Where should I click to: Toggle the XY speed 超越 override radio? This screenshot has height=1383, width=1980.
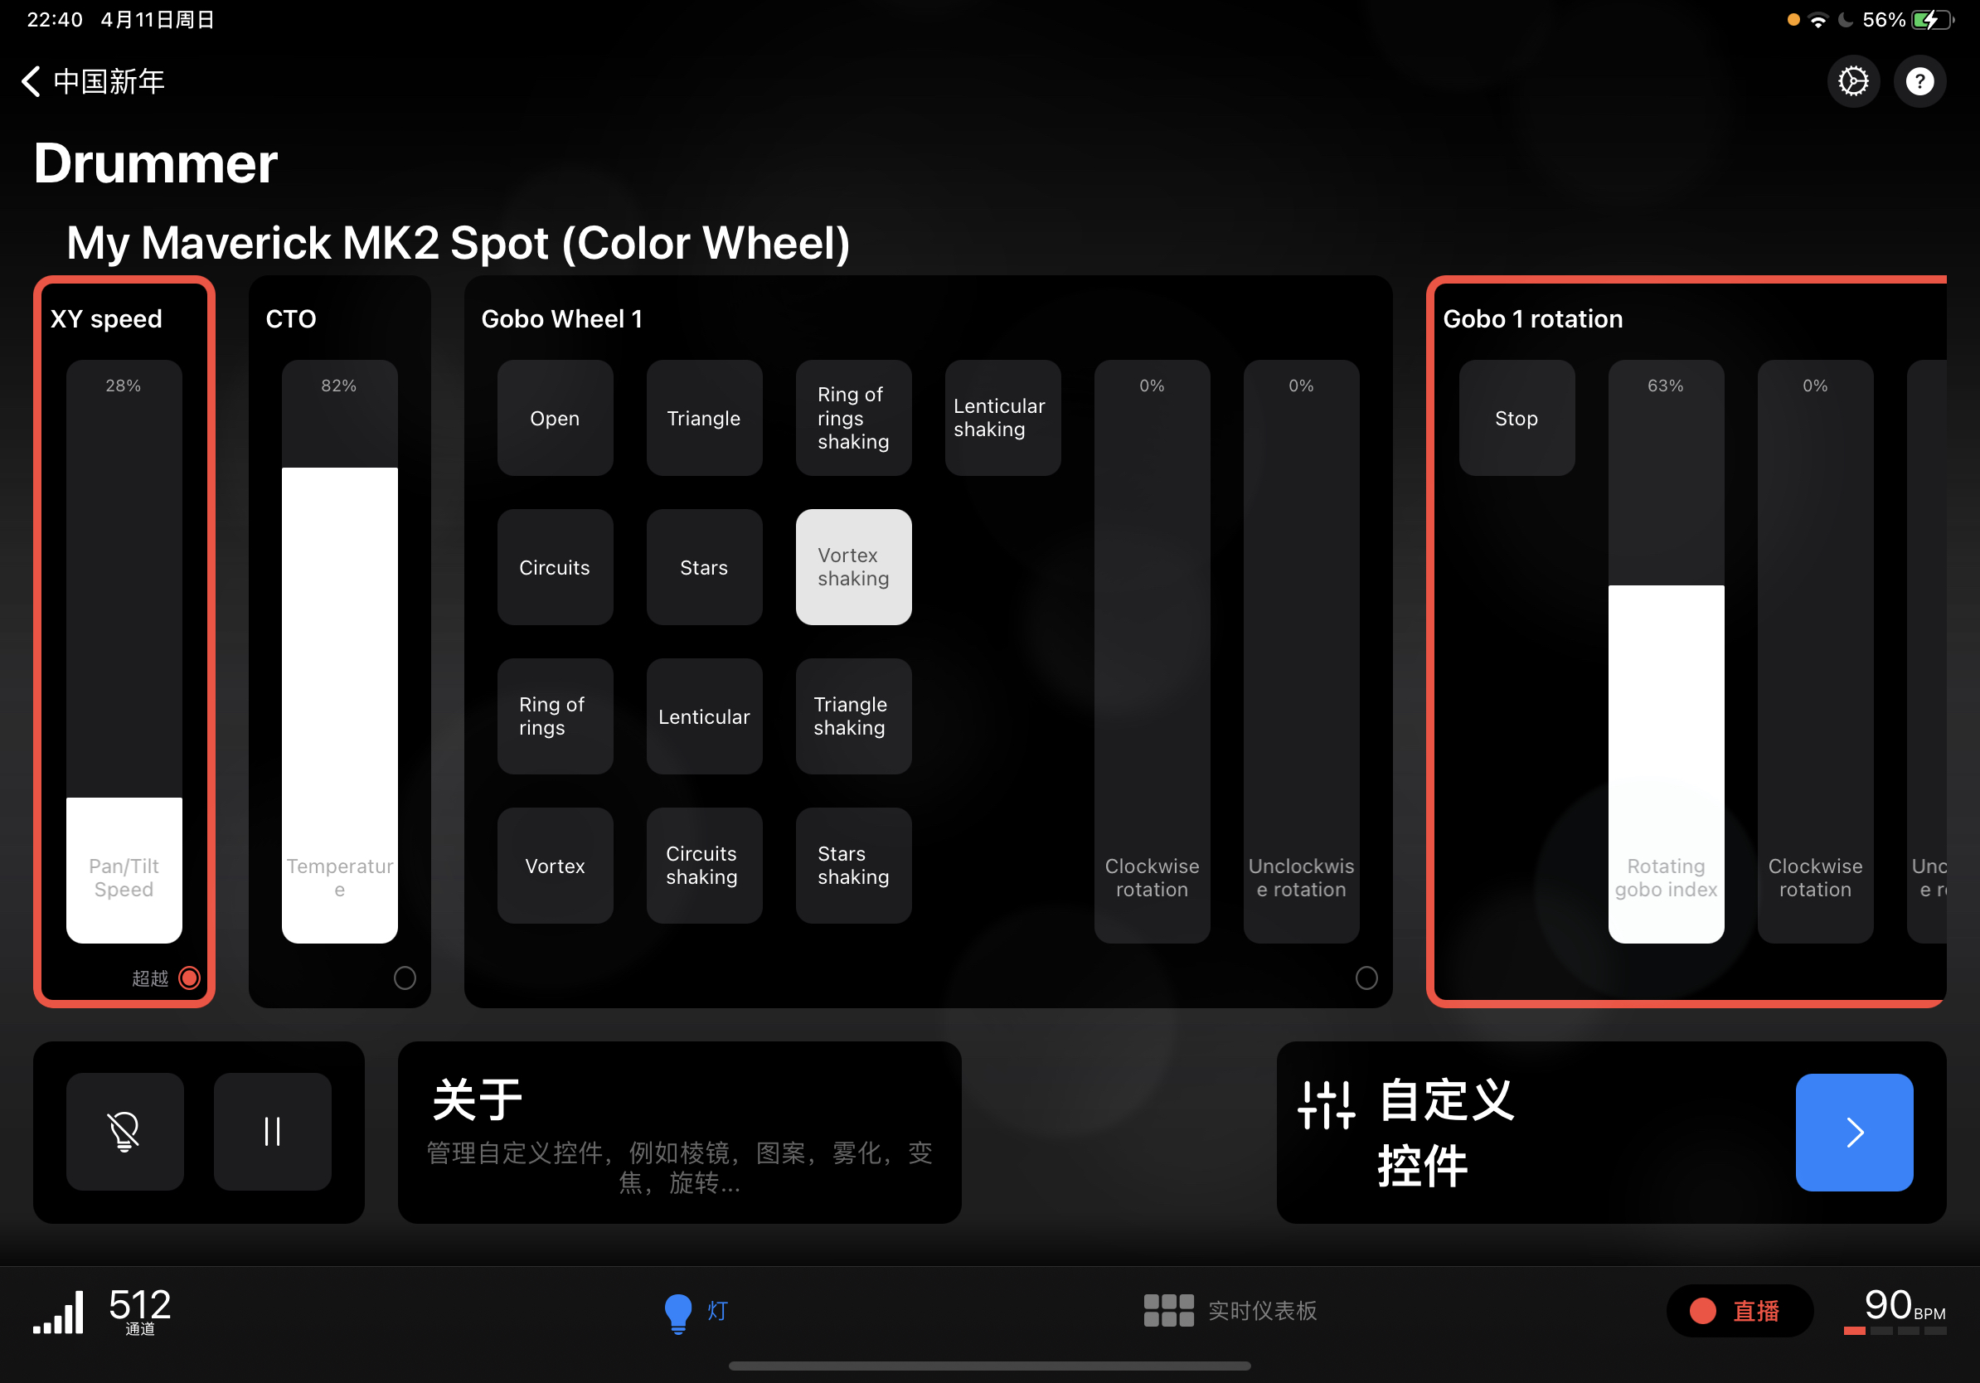(189, 978)
